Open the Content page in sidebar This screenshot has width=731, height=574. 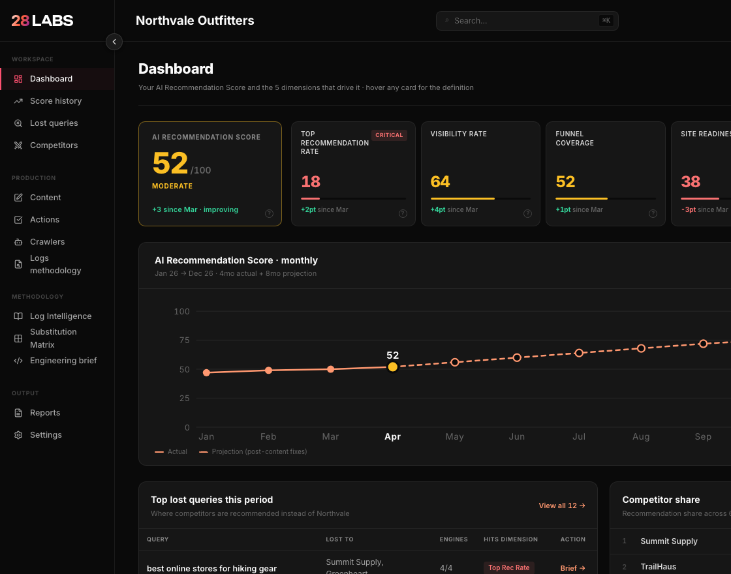tap(57, 198)
